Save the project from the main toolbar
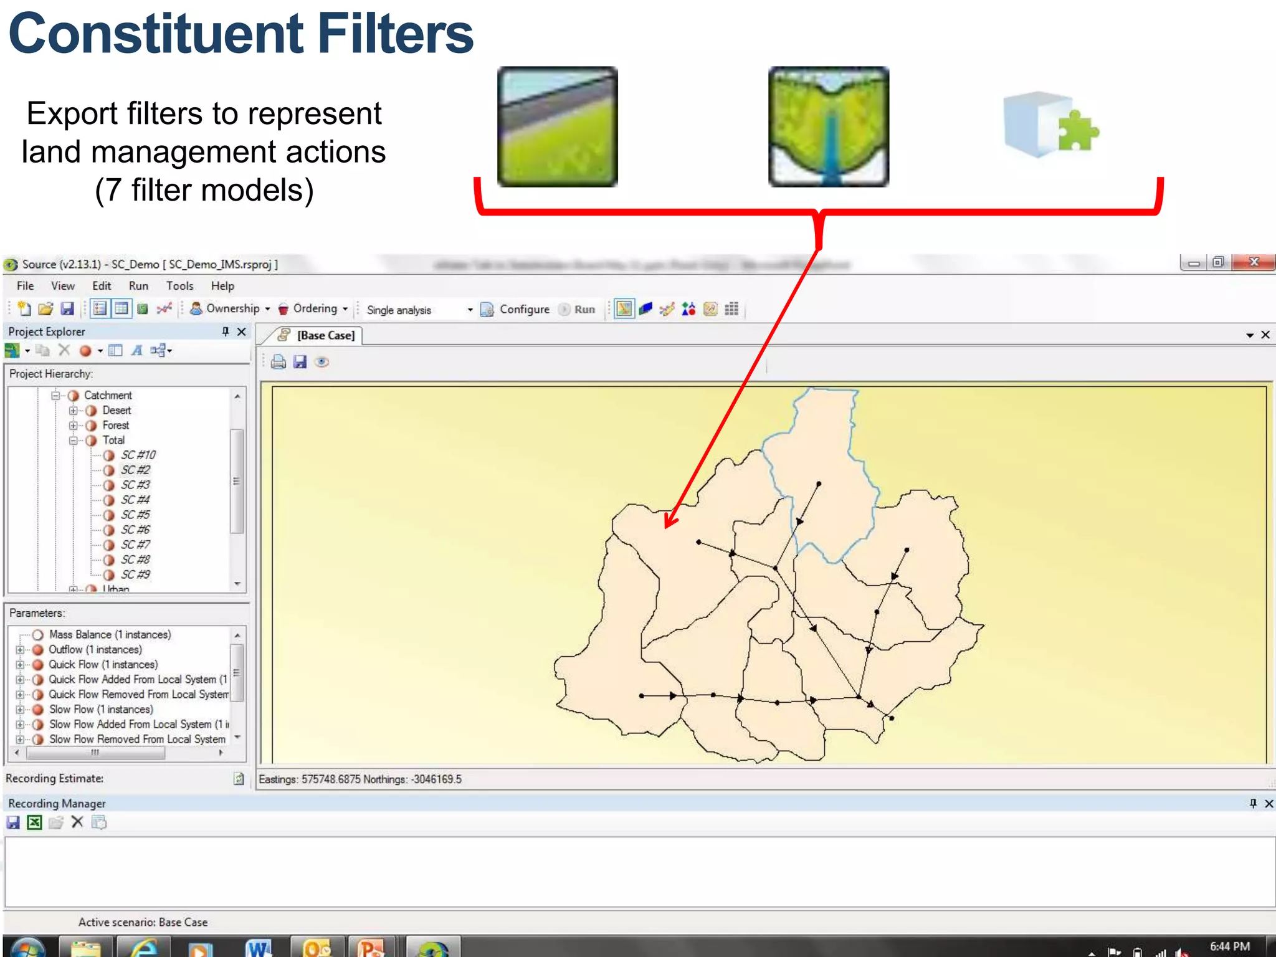 67,308
